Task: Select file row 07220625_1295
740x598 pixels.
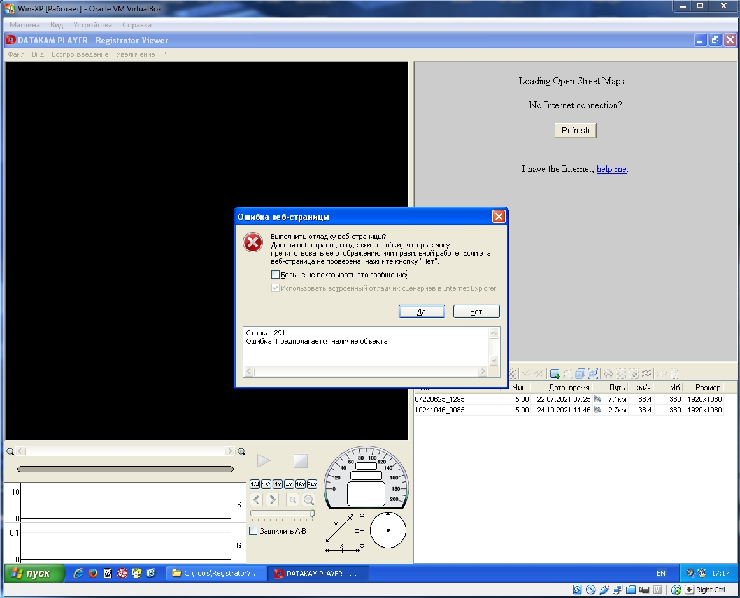Action: [x=568, y=399]
